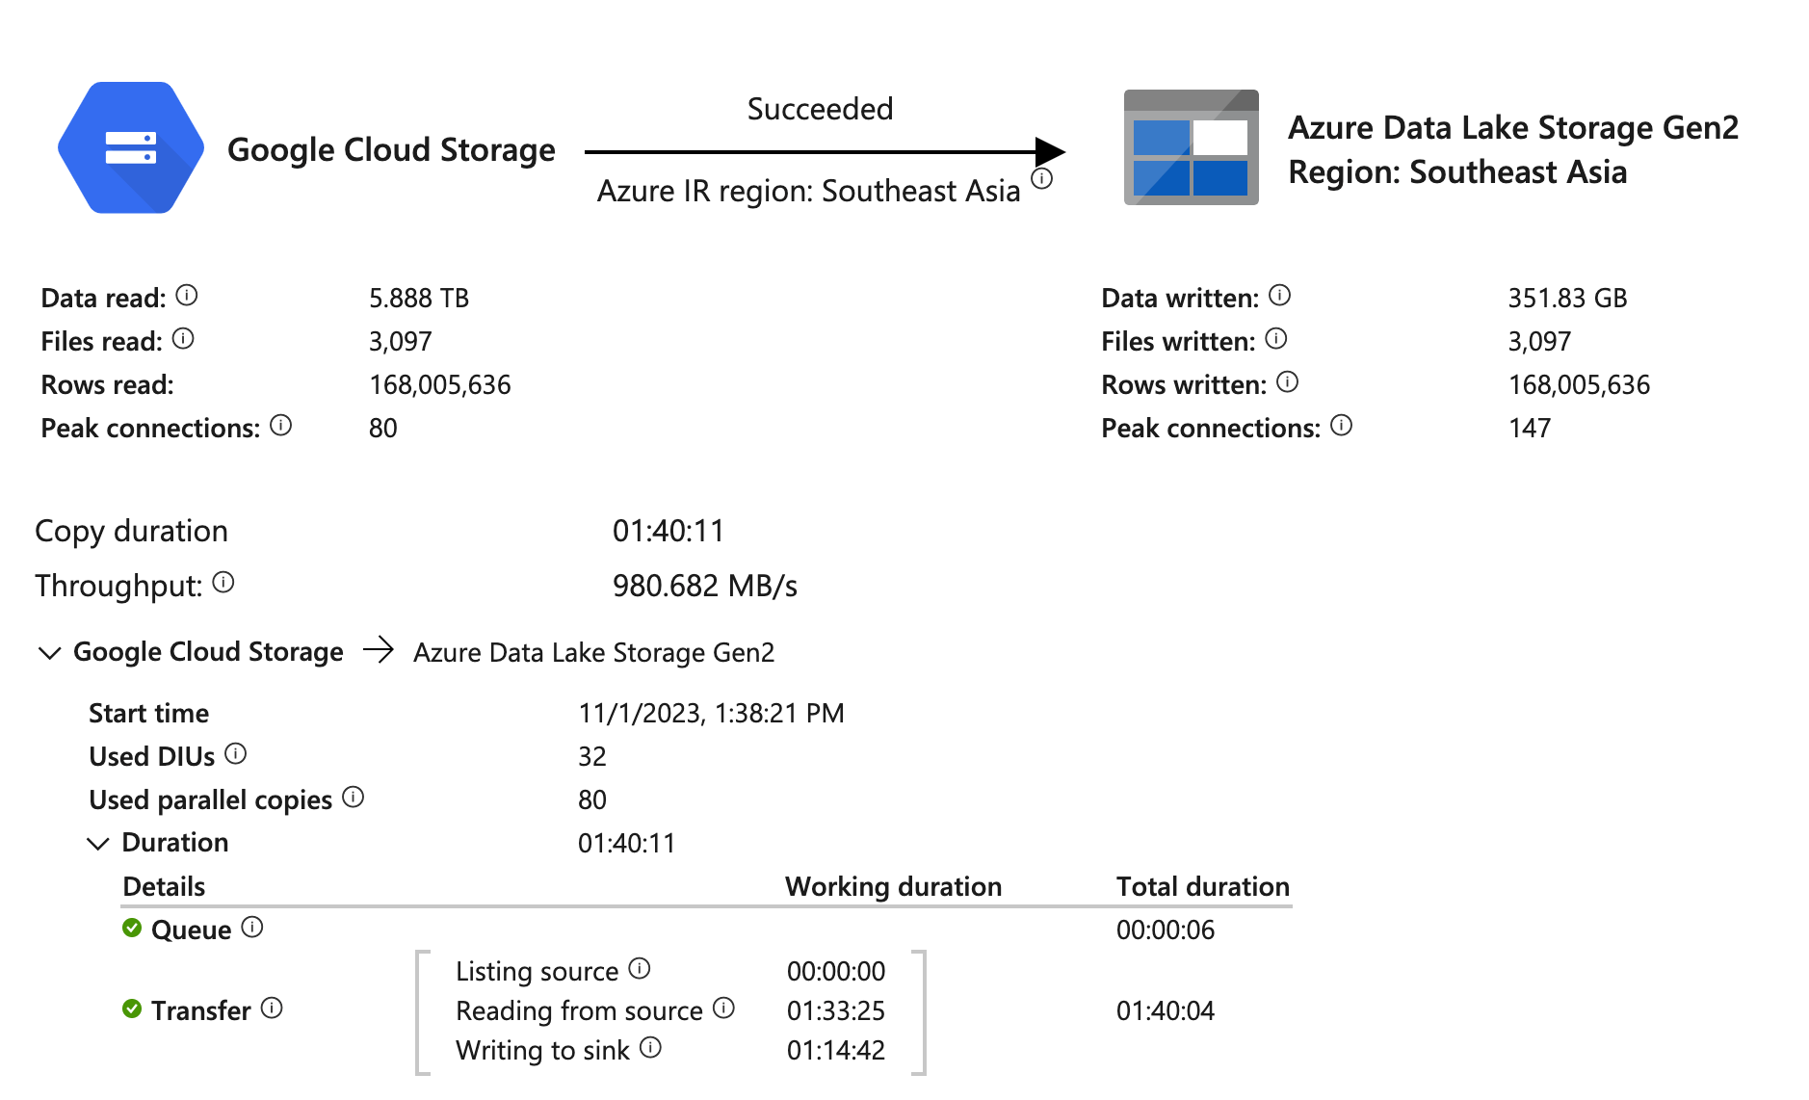Select the 01:40:11 copy duration value

[669, 532]
